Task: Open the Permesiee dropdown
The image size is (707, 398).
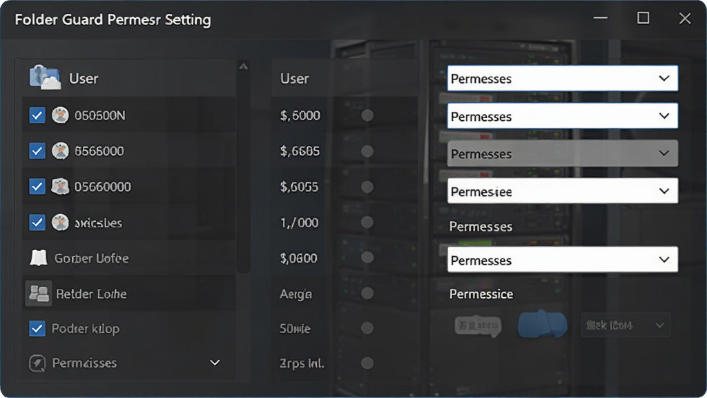Action: click(x=562, y=191)
